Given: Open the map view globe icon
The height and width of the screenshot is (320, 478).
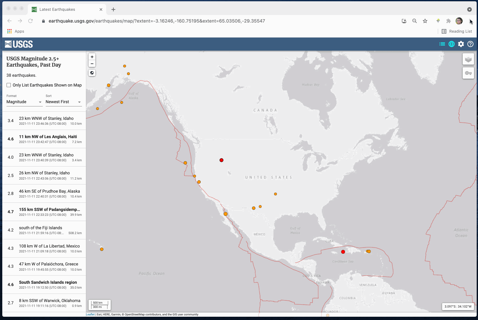Looking at the screenshot, I should [x=452, y=44].
